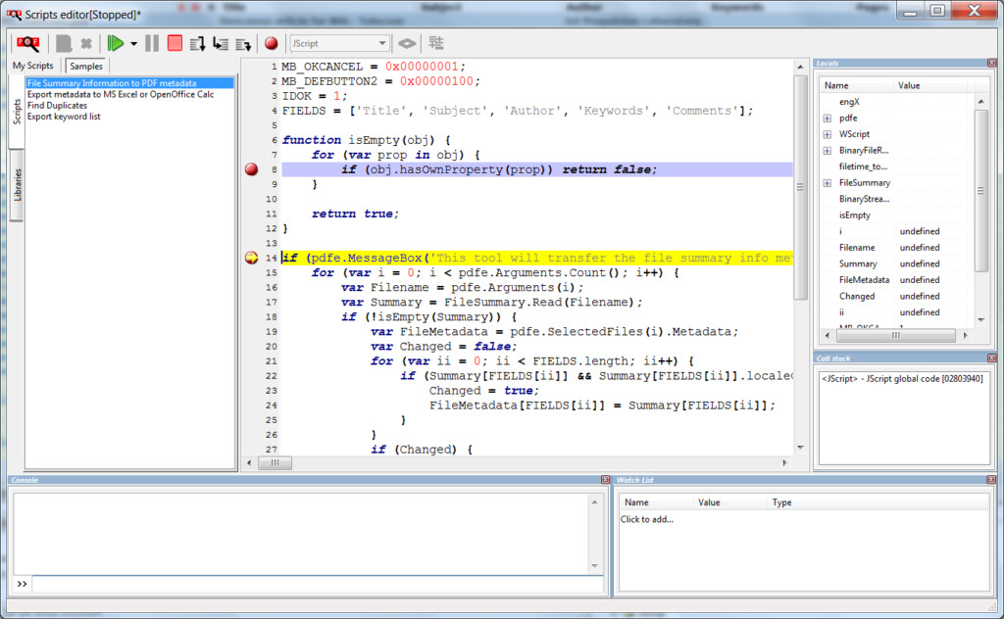Click the Step Out debug icon

click(243, 43)
